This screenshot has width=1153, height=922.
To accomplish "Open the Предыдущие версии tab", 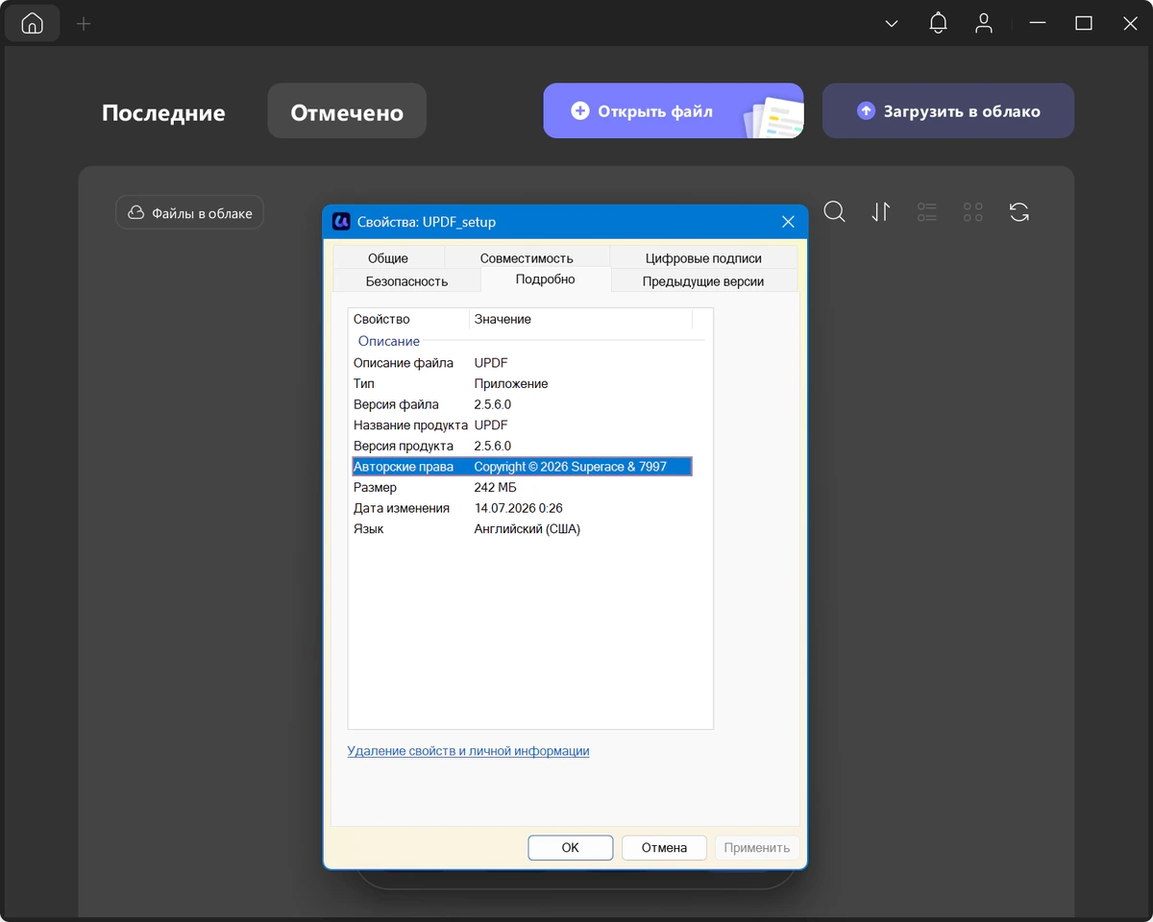I will [703, 281].
